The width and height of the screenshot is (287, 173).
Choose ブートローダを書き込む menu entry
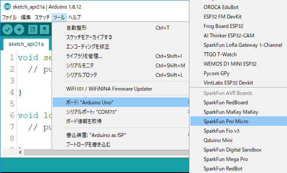coord(121,144)
